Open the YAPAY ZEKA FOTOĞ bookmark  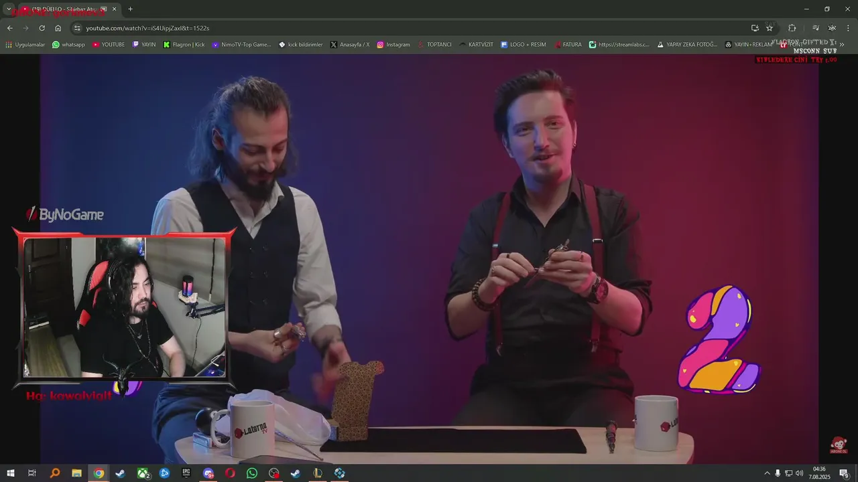[687, 45]
